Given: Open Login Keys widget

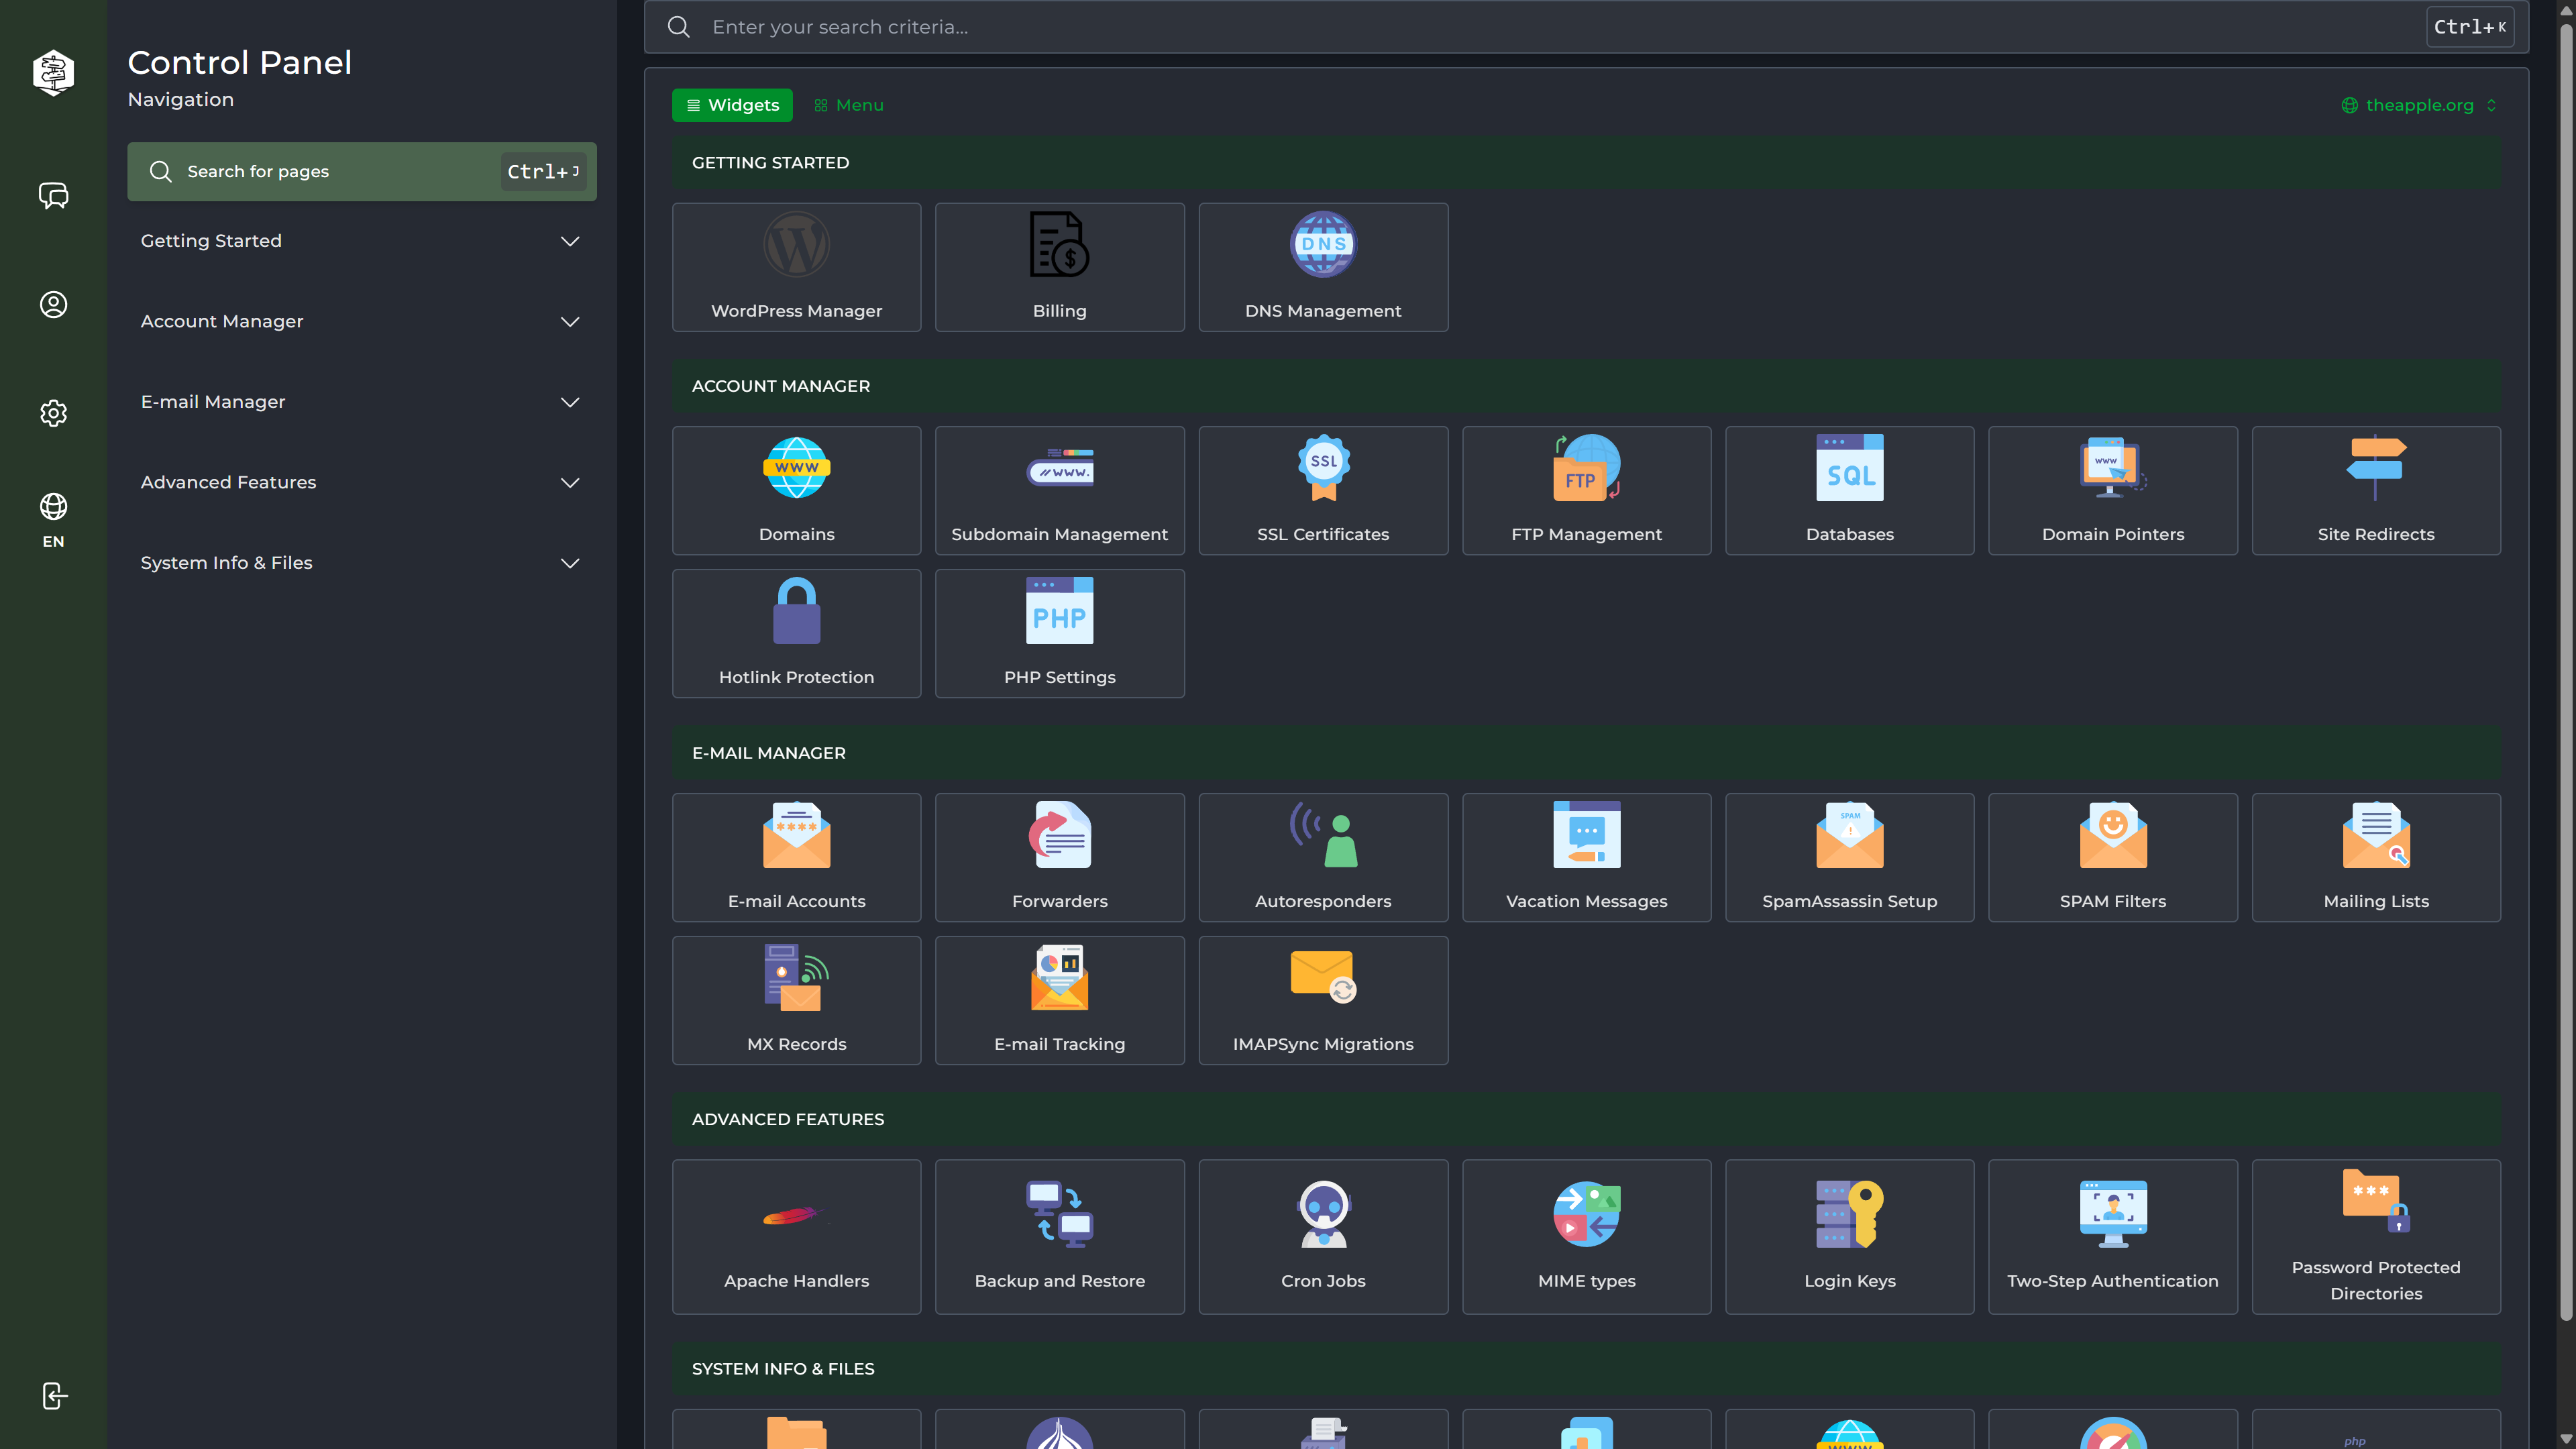Looking at the screenshot, I should [x=1849, y=1236].
